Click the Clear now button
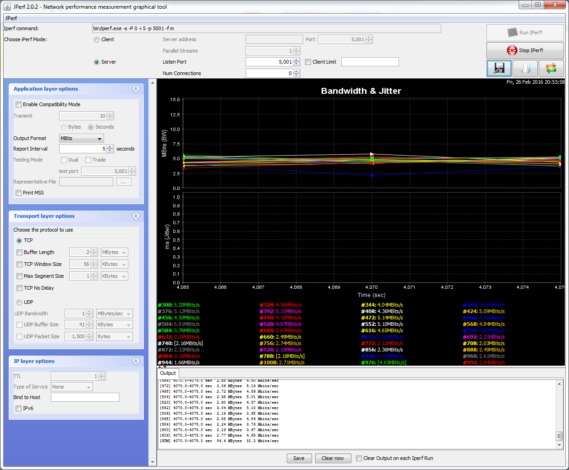Screen dimensions: 569x470 [333, 458]
